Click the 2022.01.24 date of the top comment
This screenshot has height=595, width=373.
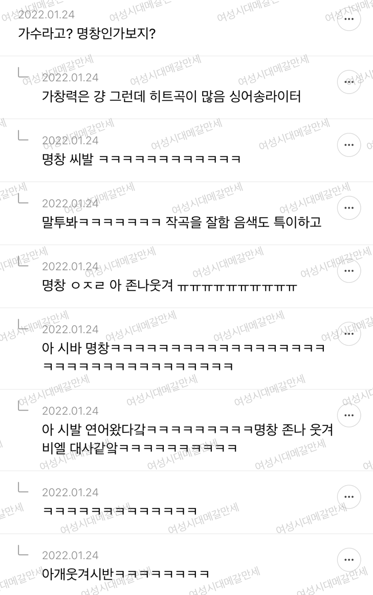click(47, 15)
